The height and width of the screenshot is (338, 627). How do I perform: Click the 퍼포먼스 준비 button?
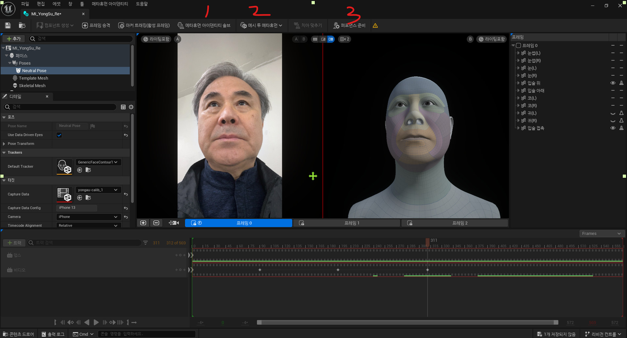click(349, 25)
